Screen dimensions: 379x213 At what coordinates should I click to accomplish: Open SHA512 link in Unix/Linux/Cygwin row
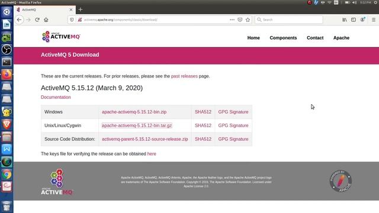click(203, 125)
